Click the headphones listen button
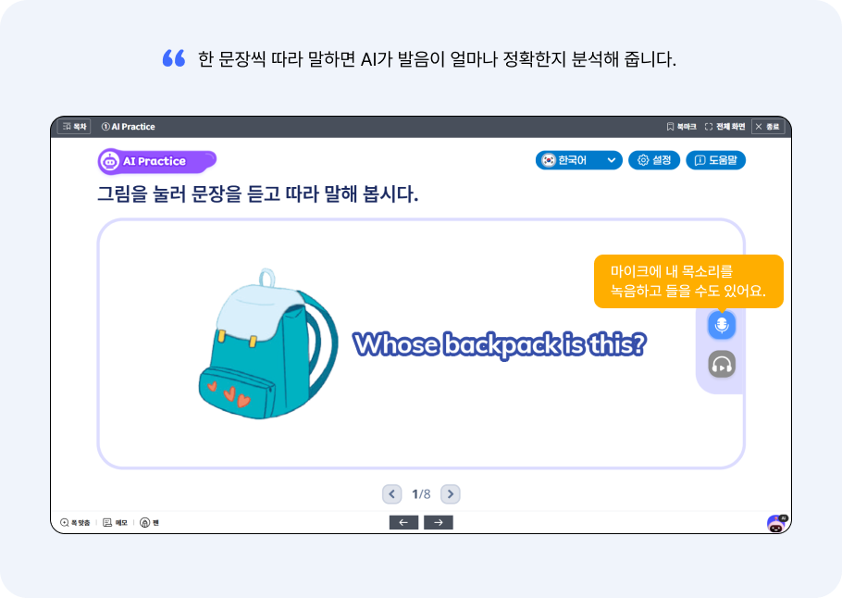Viewport: 842px width, 598px height. (722, 365)
